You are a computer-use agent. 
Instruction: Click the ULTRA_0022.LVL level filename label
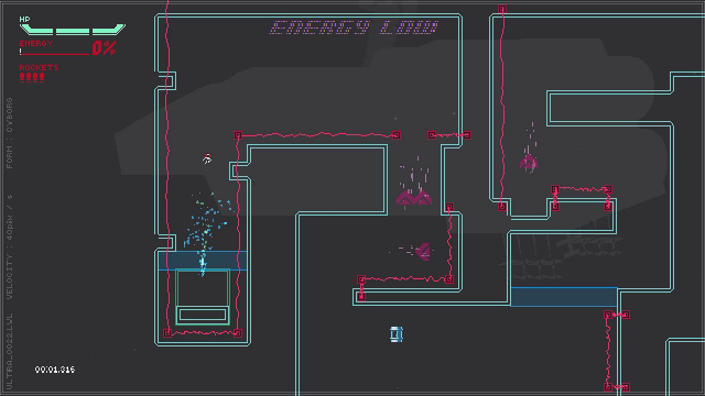(x=10, y=351)
